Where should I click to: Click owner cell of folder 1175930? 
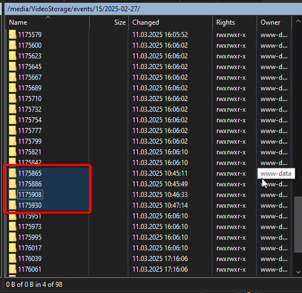(x=274, y=205)
